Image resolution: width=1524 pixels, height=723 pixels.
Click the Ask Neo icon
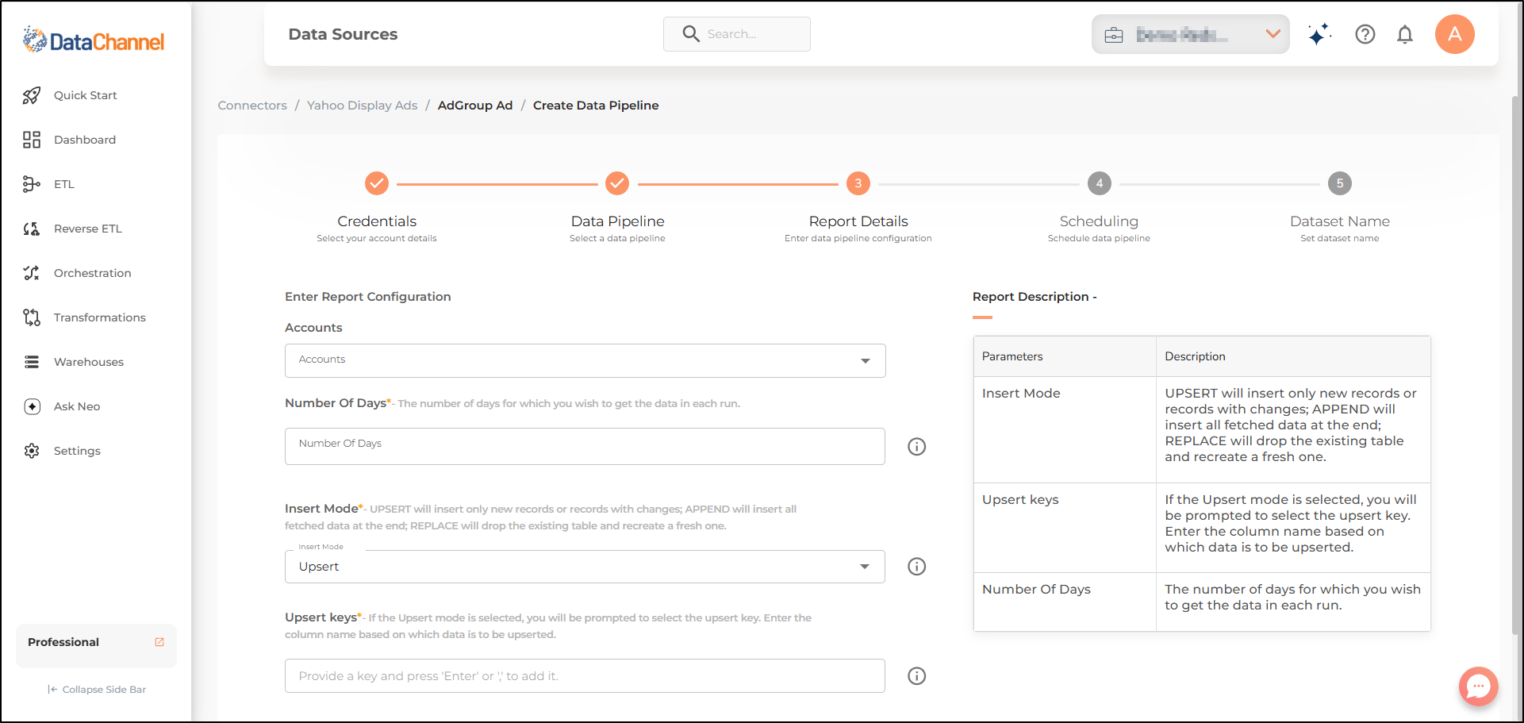(x=32, y=407)
